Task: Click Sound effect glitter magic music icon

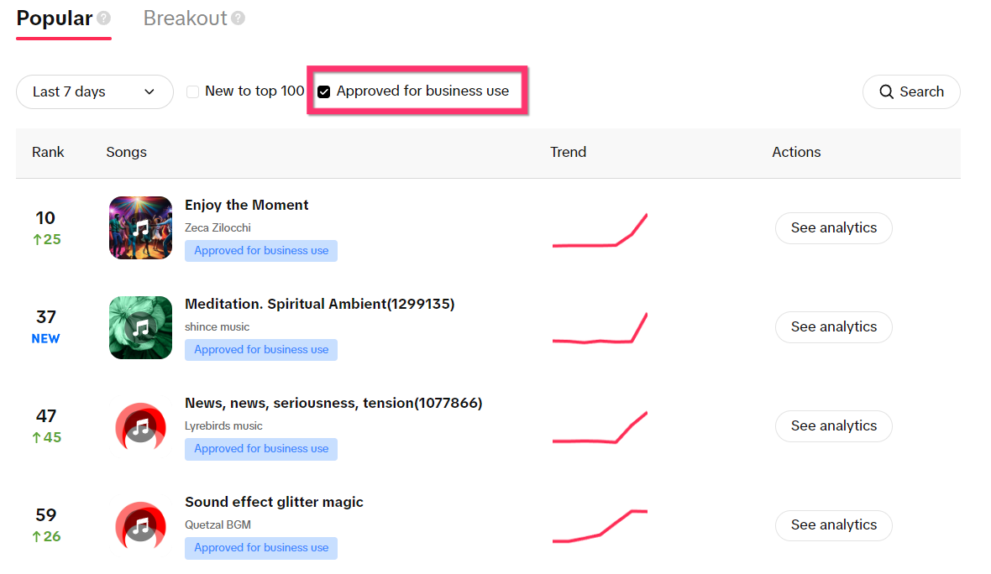Action: click(140, 525)
